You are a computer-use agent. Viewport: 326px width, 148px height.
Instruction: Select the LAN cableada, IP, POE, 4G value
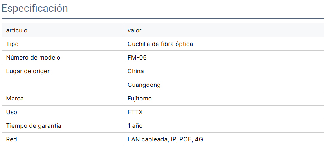165,139
